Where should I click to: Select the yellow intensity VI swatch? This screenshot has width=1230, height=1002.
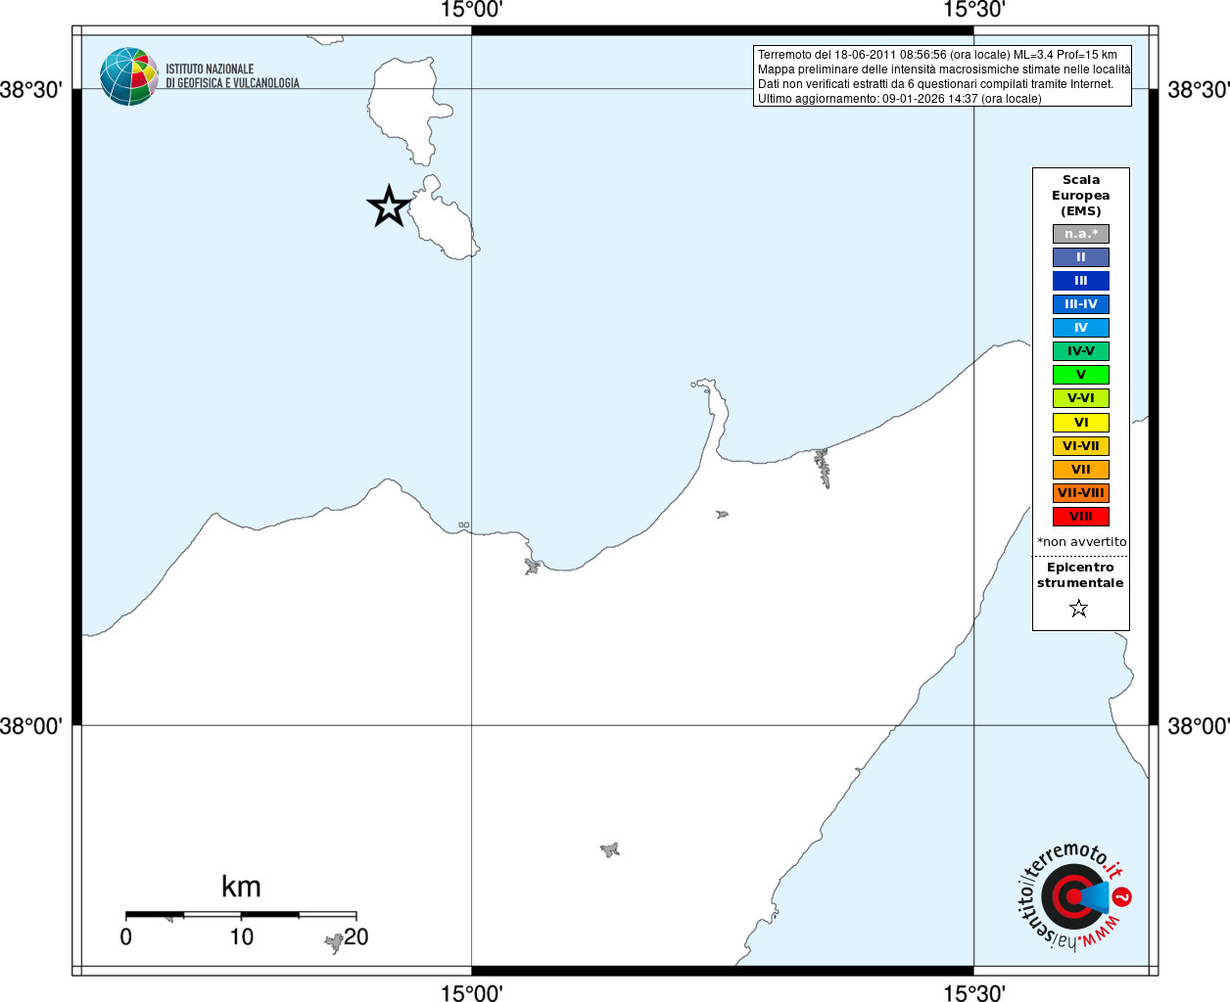pyautogui.click(x=1081, y=423)
